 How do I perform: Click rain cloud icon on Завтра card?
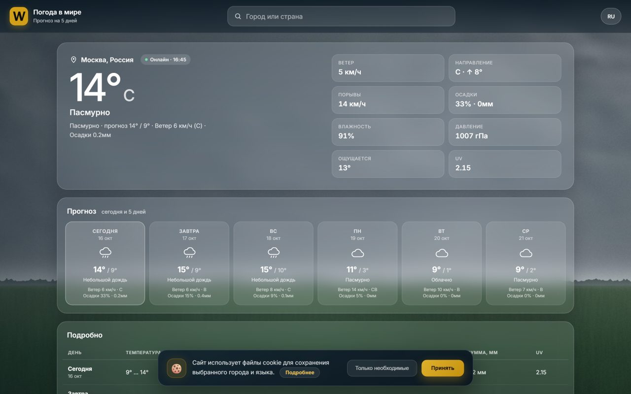point(189,253)
